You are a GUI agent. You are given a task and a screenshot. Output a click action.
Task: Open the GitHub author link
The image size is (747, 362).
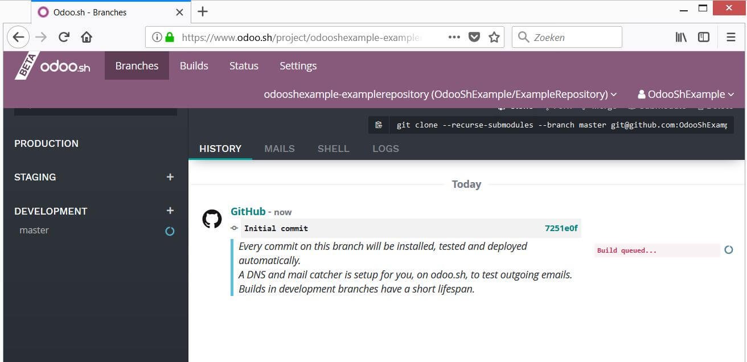248,211
